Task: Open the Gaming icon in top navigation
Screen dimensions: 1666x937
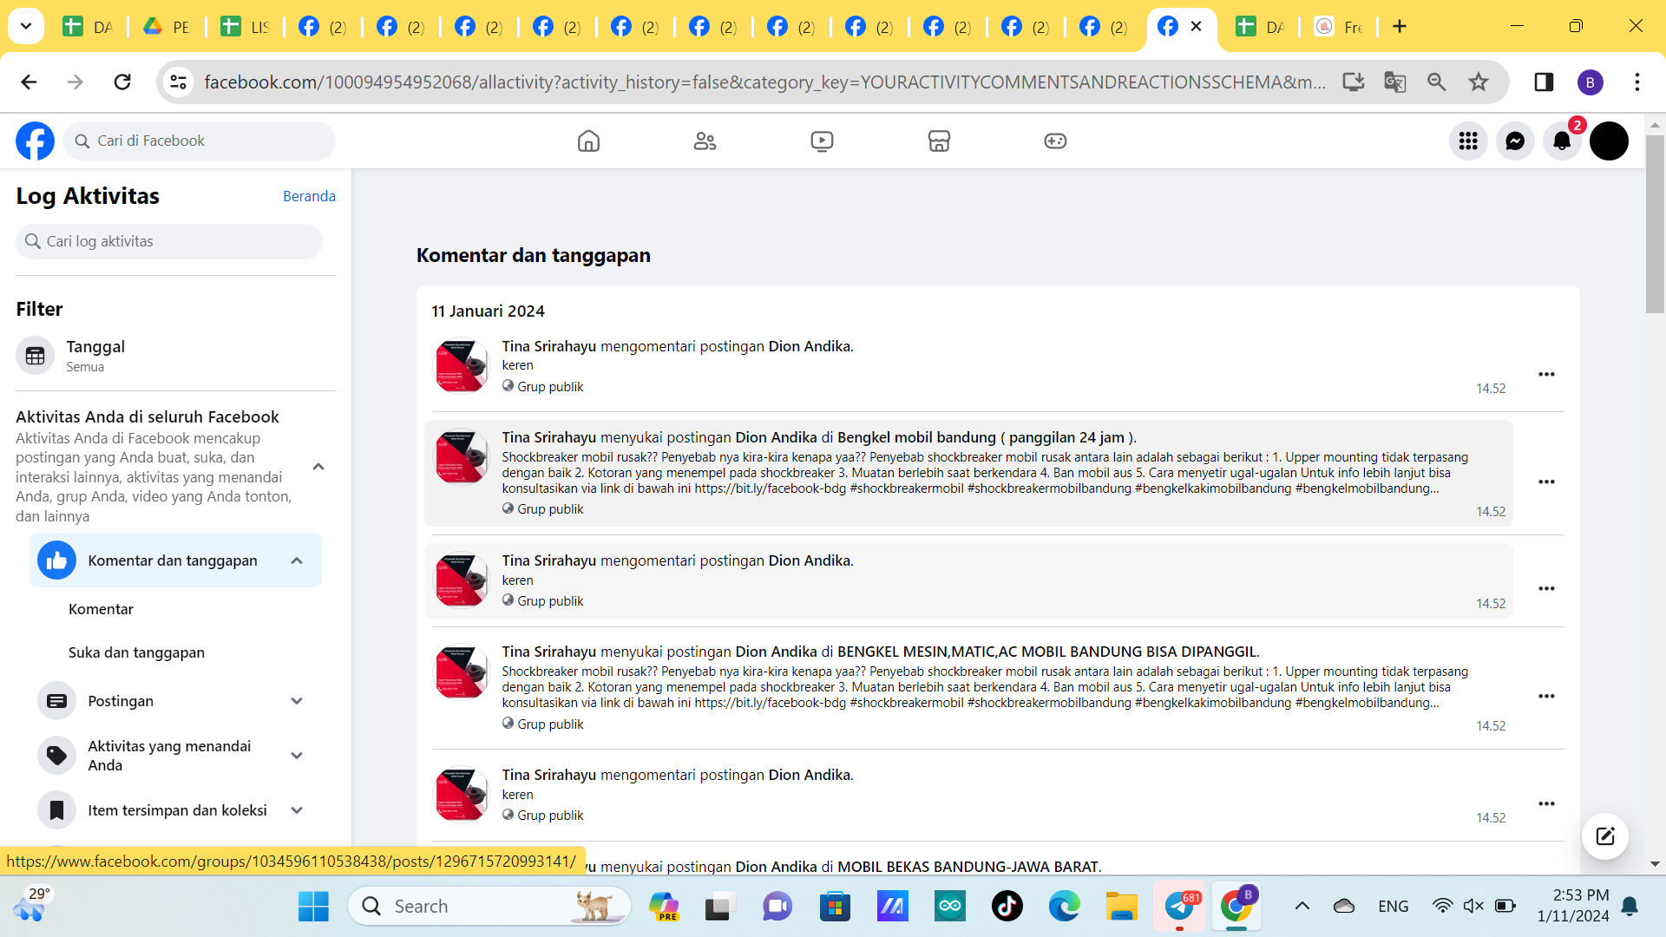Action: [1055, 141]
